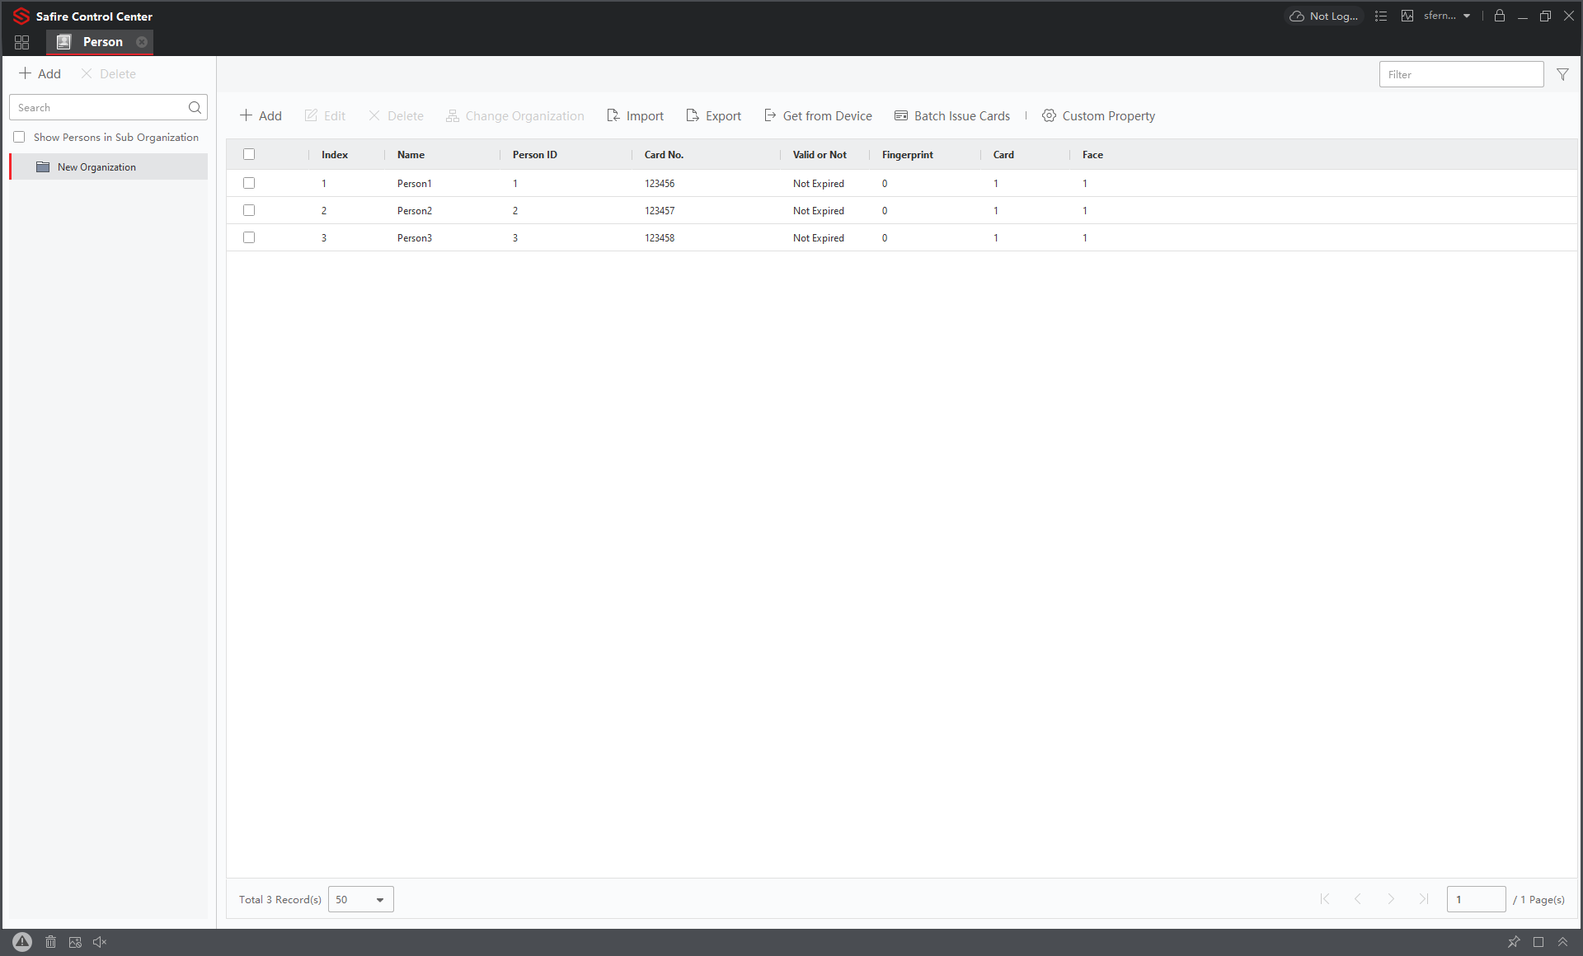The height and width of the screenshot is (956, 1583).
Task: Click the page number input field
Action: [x=1476, y=899]
